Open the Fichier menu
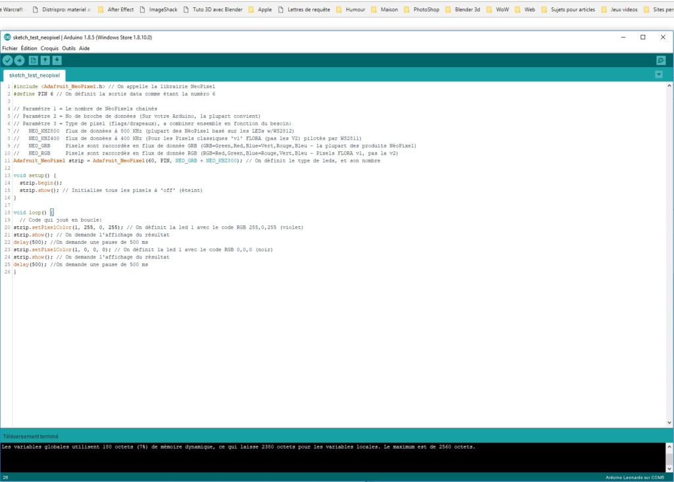674x482 pixels. [10, 49]
